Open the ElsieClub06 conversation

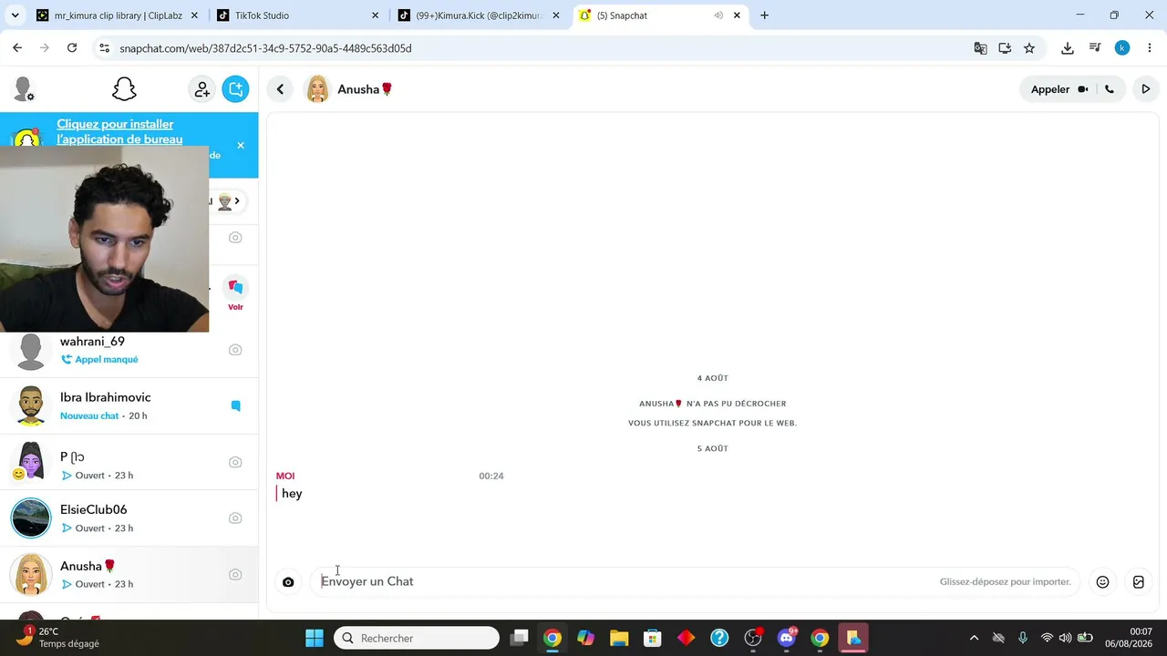coord(129,518)
